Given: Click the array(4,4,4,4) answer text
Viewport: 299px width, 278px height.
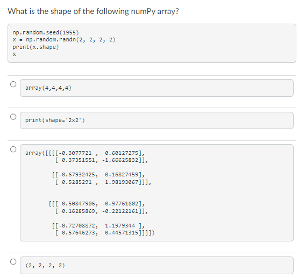Looking at the screenshot, I should (48, 88).
